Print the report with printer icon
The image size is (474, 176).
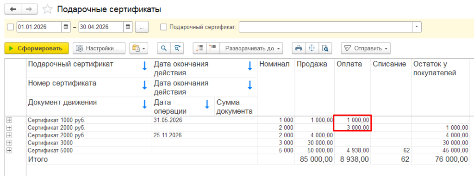pos(299,49)
